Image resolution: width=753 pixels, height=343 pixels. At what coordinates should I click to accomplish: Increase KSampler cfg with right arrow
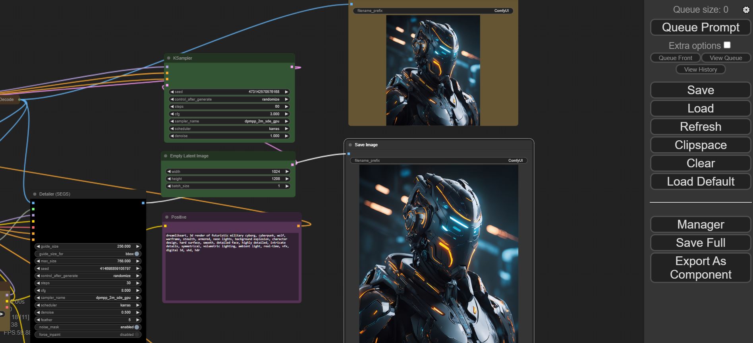[286, 114]
